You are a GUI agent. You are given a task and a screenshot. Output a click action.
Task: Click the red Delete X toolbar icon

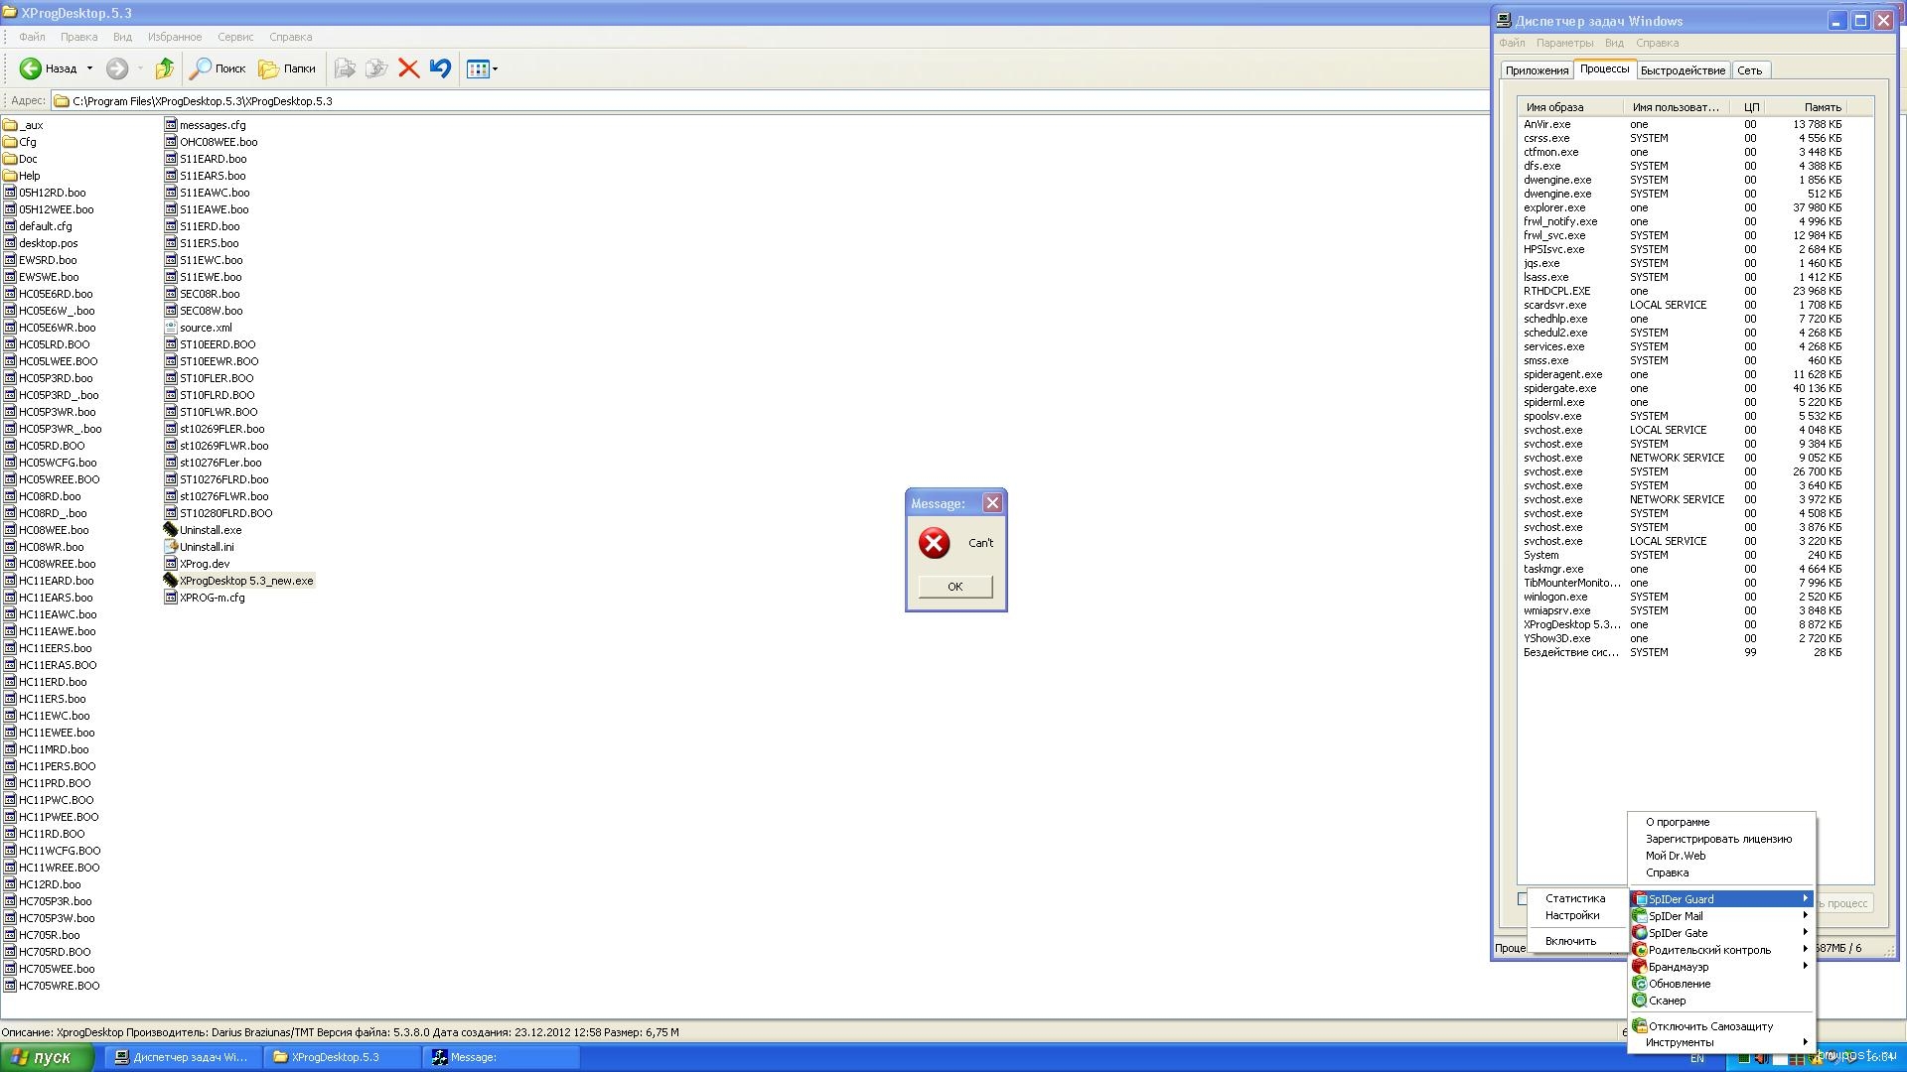pos(408,68)
